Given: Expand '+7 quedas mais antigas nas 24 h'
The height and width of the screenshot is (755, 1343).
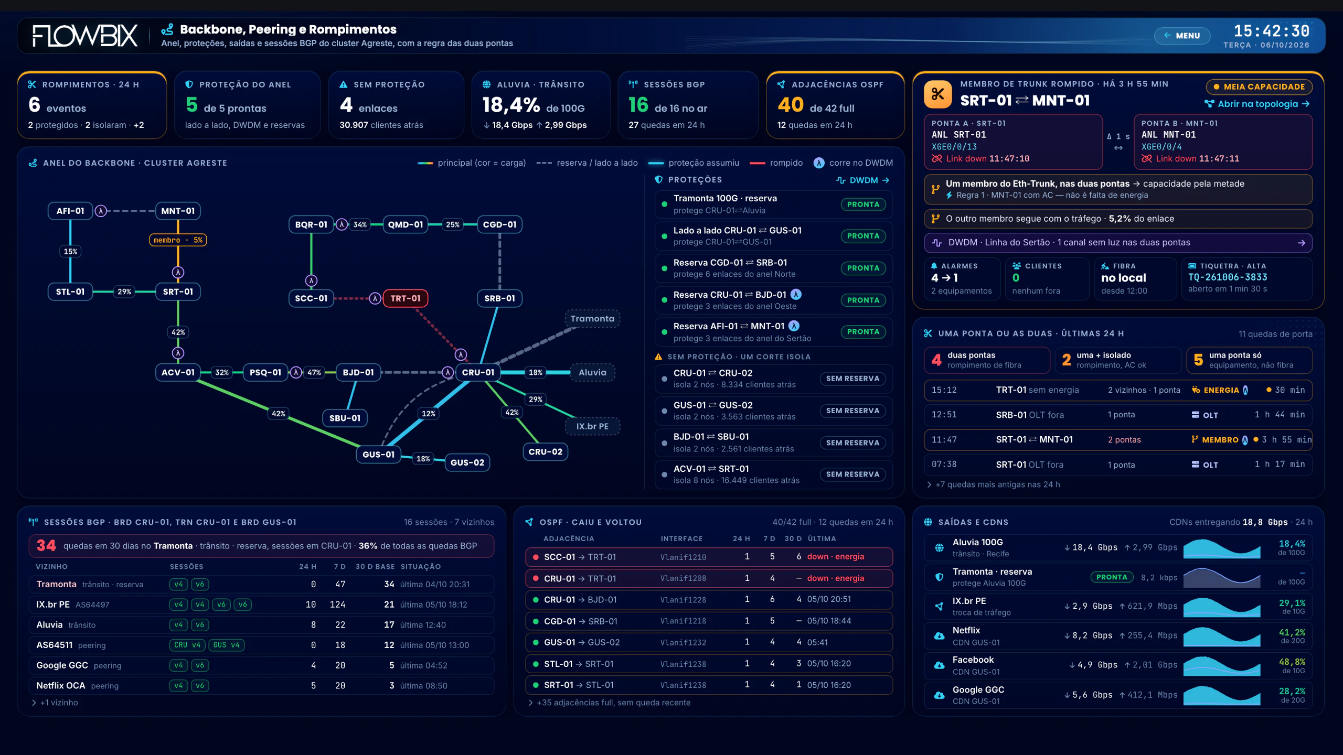Looking at the screenshot, I should [x=994, y=484].
